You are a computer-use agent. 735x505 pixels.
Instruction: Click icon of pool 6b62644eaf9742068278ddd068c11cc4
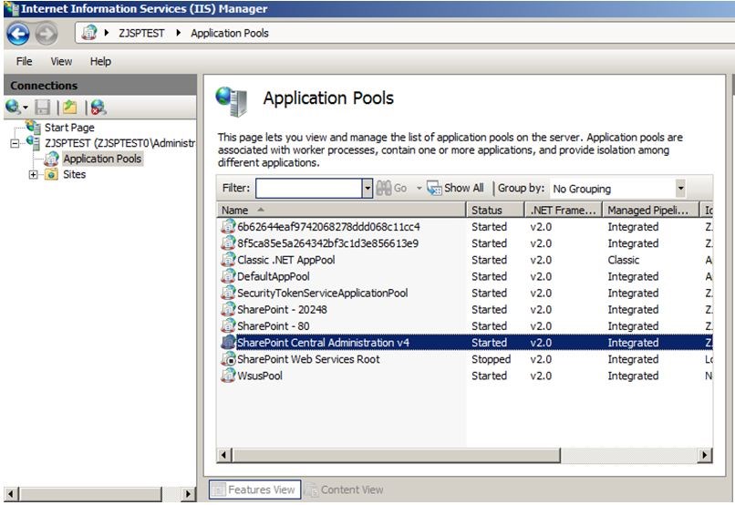(x=228, y=227)
